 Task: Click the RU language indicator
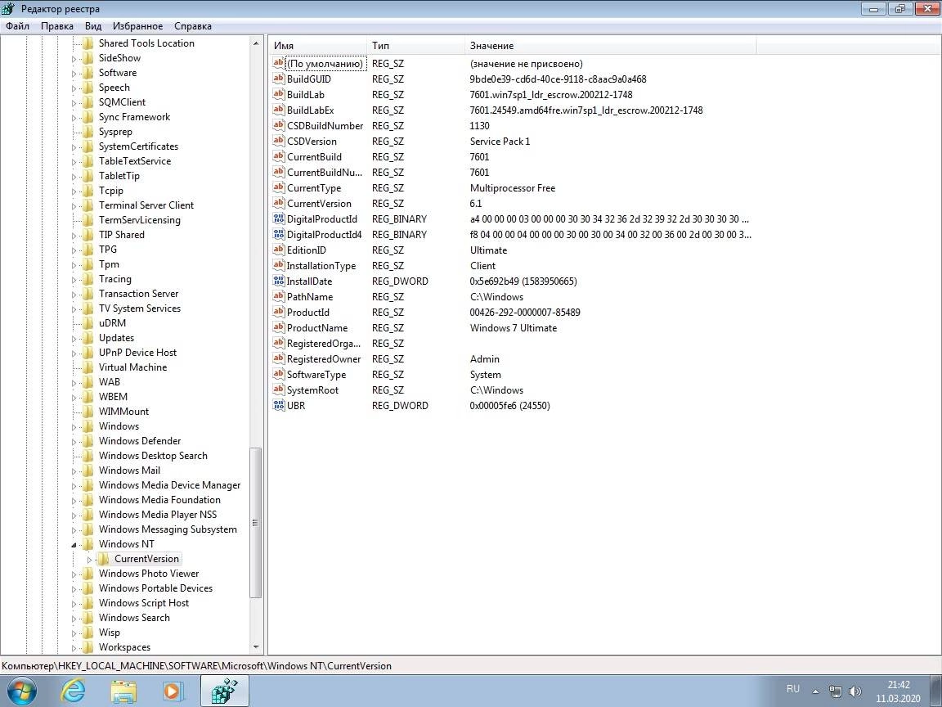(793, 689)
